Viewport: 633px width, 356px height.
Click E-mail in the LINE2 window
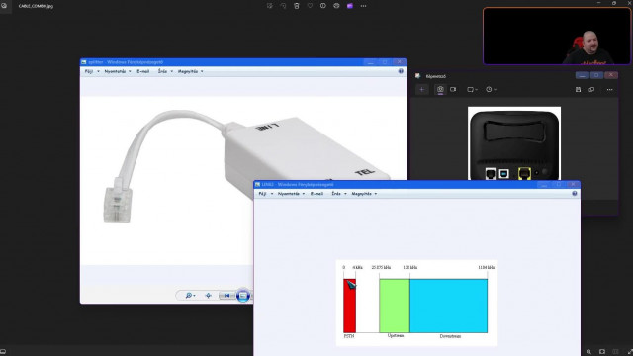click(316, 194)
